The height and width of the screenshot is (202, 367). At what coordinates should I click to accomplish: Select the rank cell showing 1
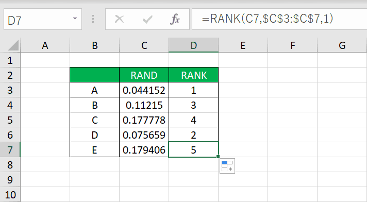pos(194,90)
